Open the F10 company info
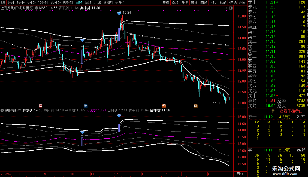This screenshot has width=308, height=177. (x=213, y=2)
